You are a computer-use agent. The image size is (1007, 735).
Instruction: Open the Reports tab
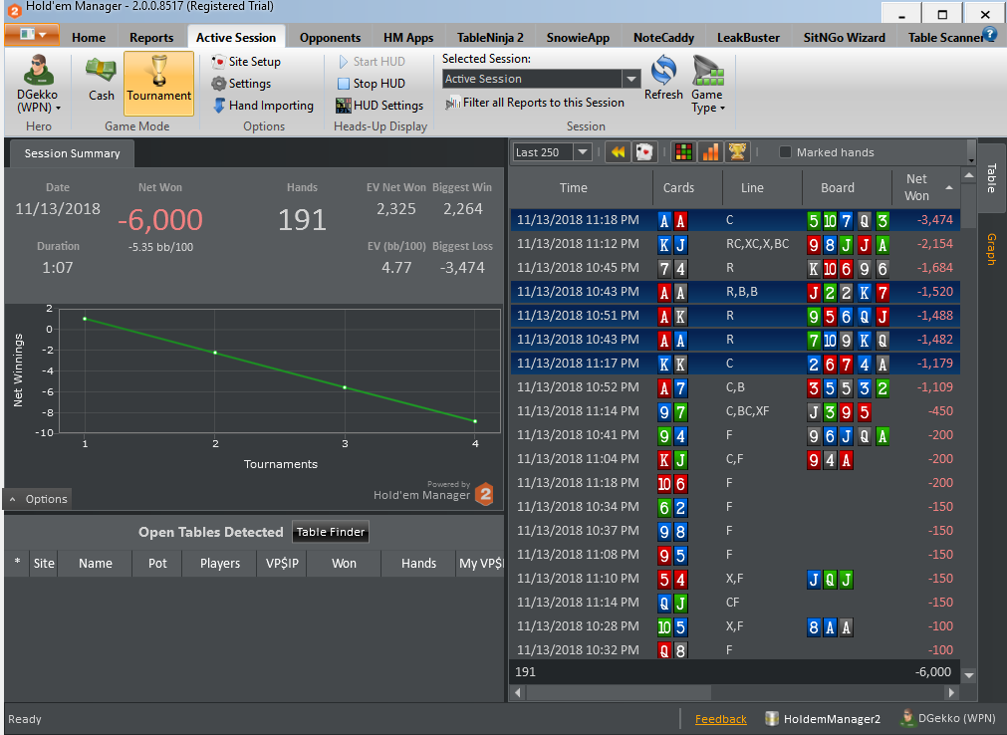click(151, 37)
